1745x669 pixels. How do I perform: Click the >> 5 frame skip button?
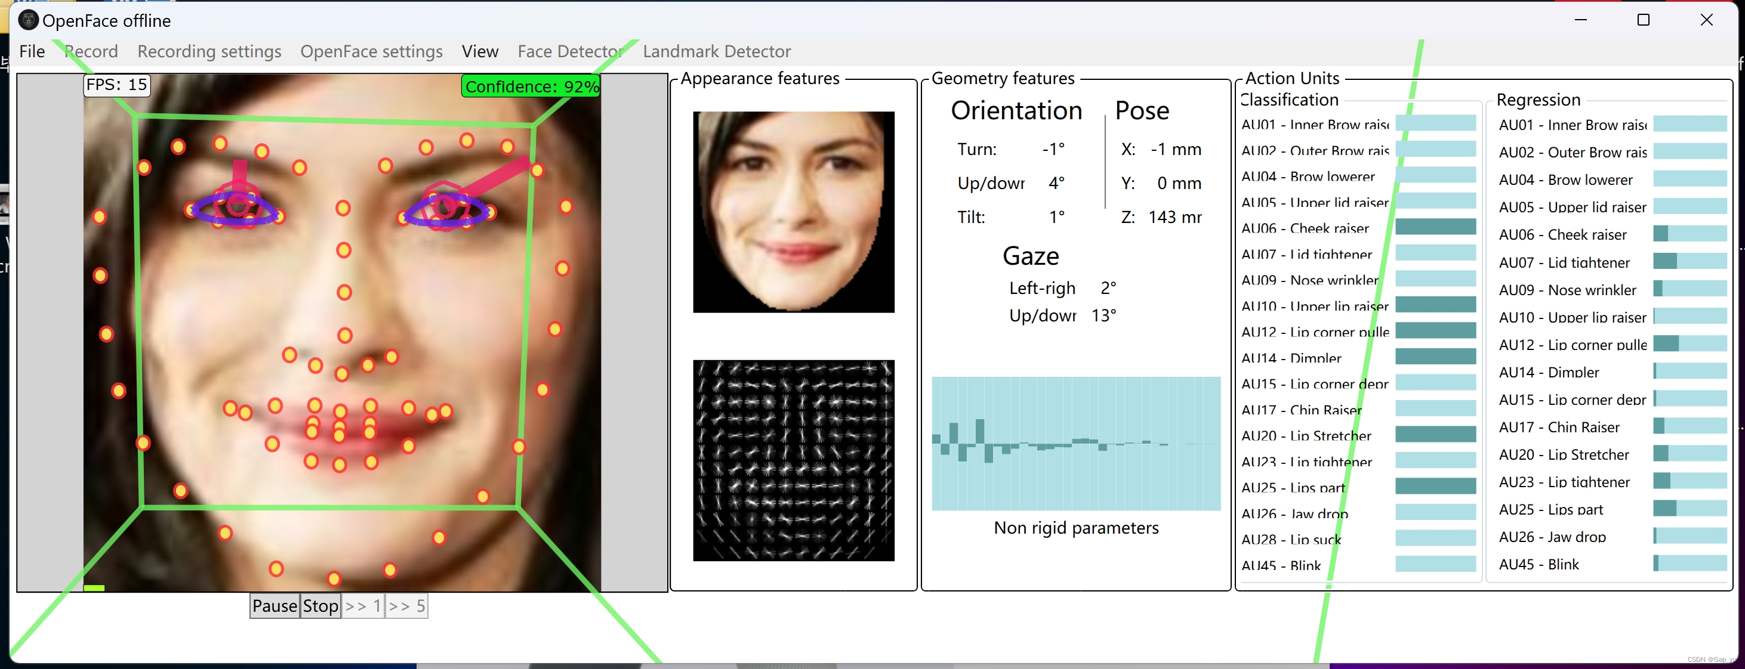pos(406,605)
